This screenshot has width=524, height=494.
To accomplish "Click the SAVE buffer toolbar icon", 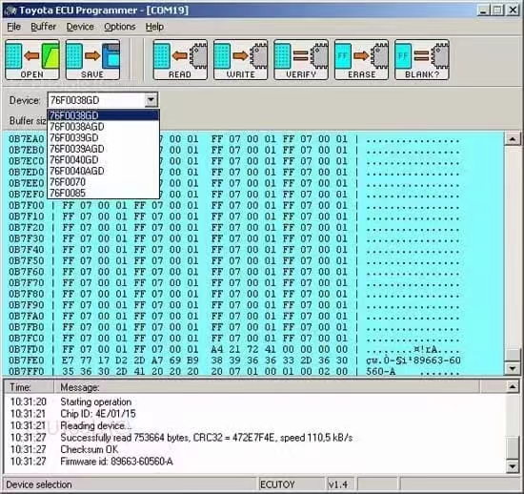I will pos(92,60).
